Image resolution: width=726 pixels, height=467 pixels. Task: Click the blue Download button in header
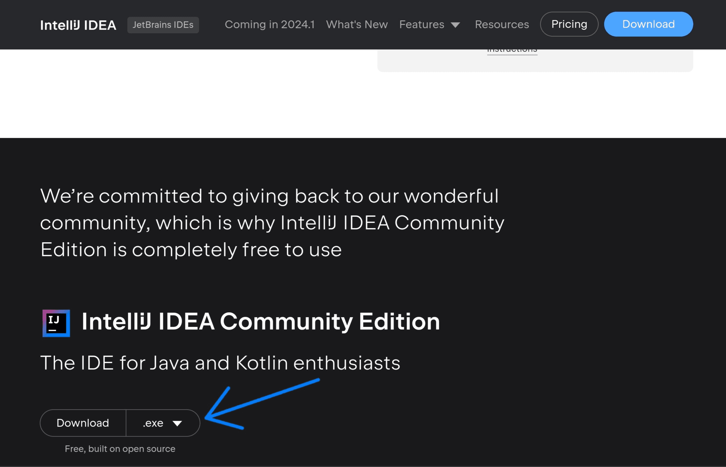pyautogui.click(x=648, y=24)
